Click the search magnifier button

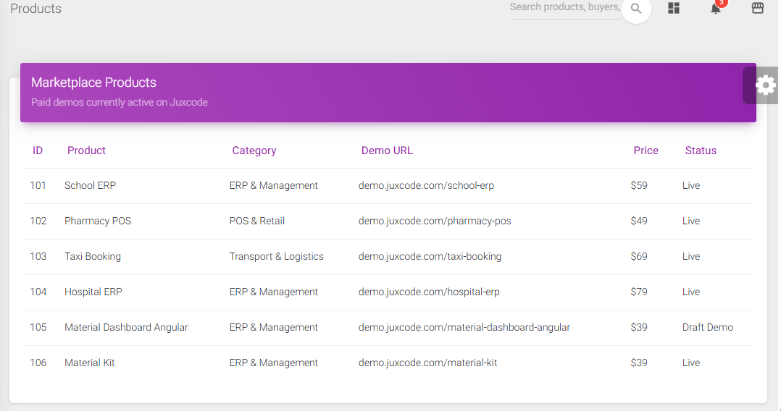[636, 9]
